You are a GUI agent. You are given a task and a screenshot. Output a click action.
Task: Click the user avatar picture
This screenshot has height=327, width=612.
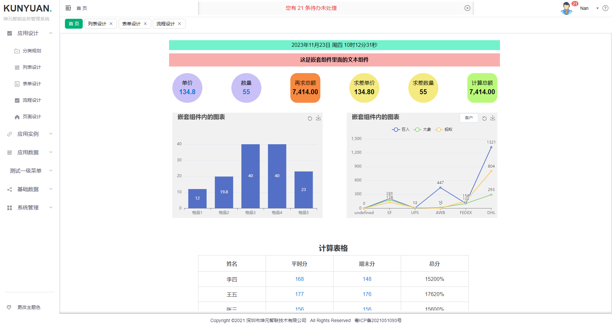(x=567, y=8)
